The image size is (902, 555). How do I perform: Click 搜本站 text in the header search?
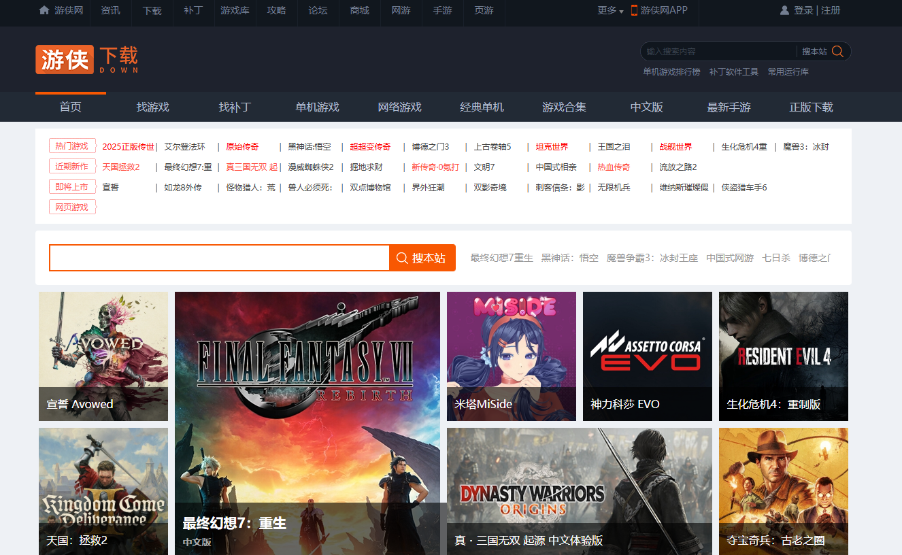(814, 51)
